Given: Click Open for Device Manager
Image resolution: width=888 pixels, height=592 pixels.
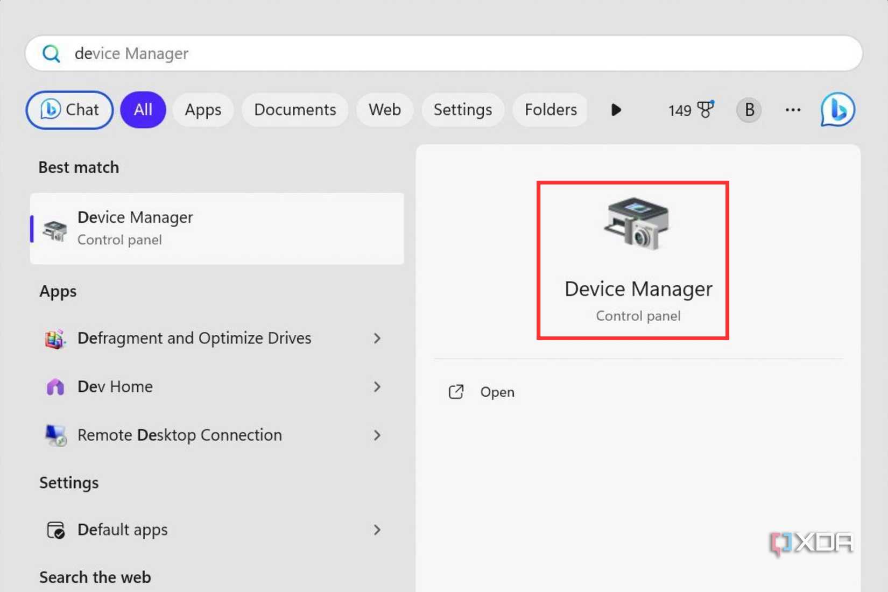Looking at the screenshot, I should pyautogui.click(x=497, y=392).
